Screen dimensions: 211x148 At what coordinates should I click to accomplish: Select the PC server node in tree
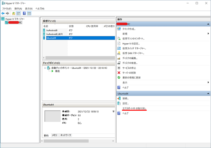tap(13, 23)
